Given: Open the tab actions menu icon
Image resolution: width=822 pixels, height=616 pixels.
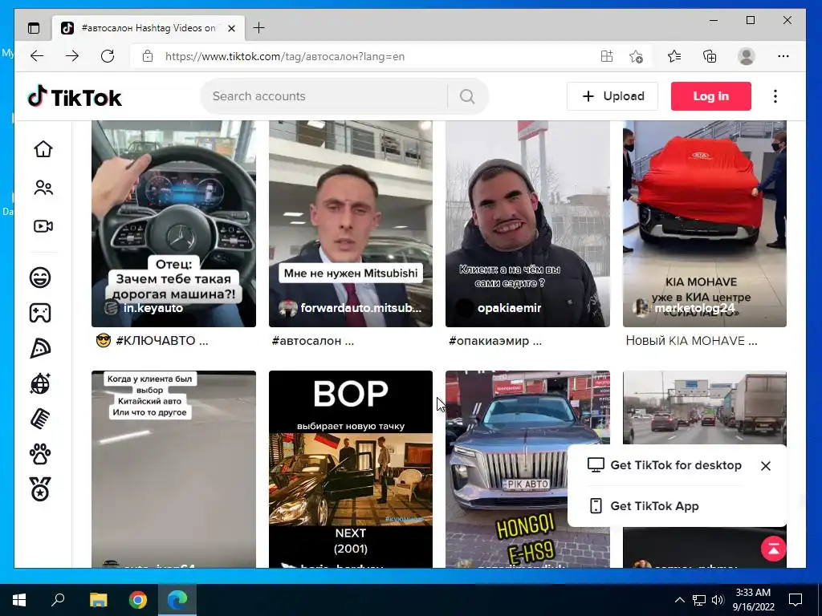Looking at the screenshot, I should coord(34,28).
